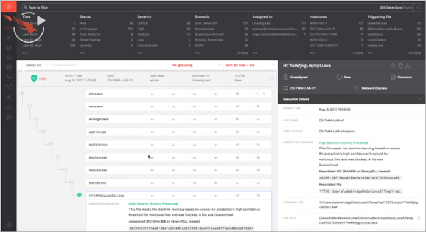Screen dimensions: 426x232
Task: Tick the checkbox on High detection row
Action: 24,78
